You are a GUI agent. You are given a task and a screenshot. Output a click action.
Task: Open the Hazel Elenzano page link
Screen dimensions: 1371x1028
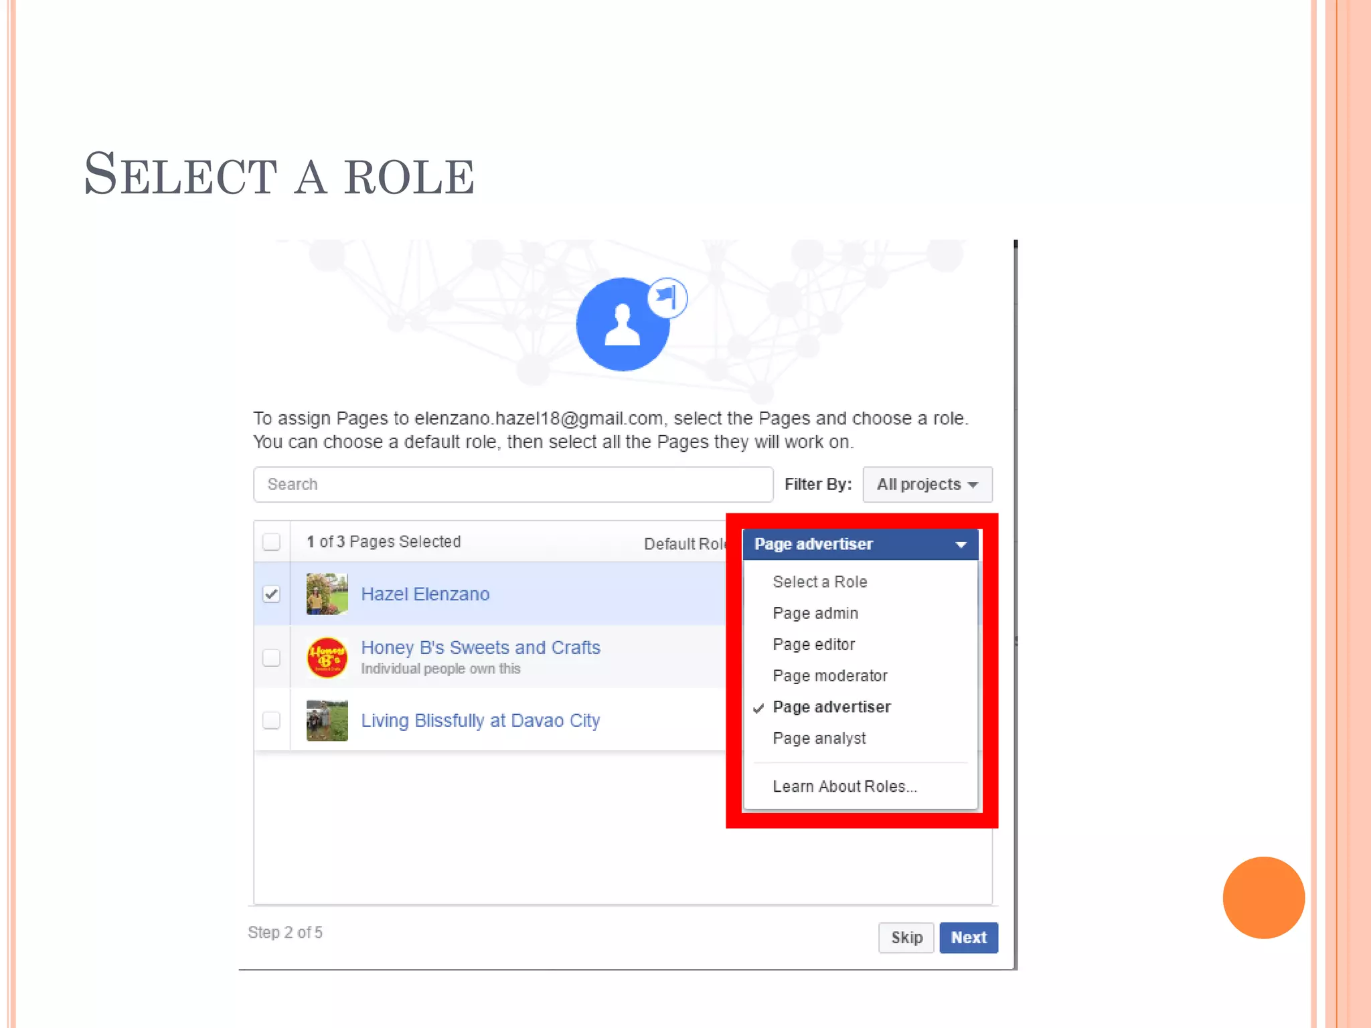425,594
